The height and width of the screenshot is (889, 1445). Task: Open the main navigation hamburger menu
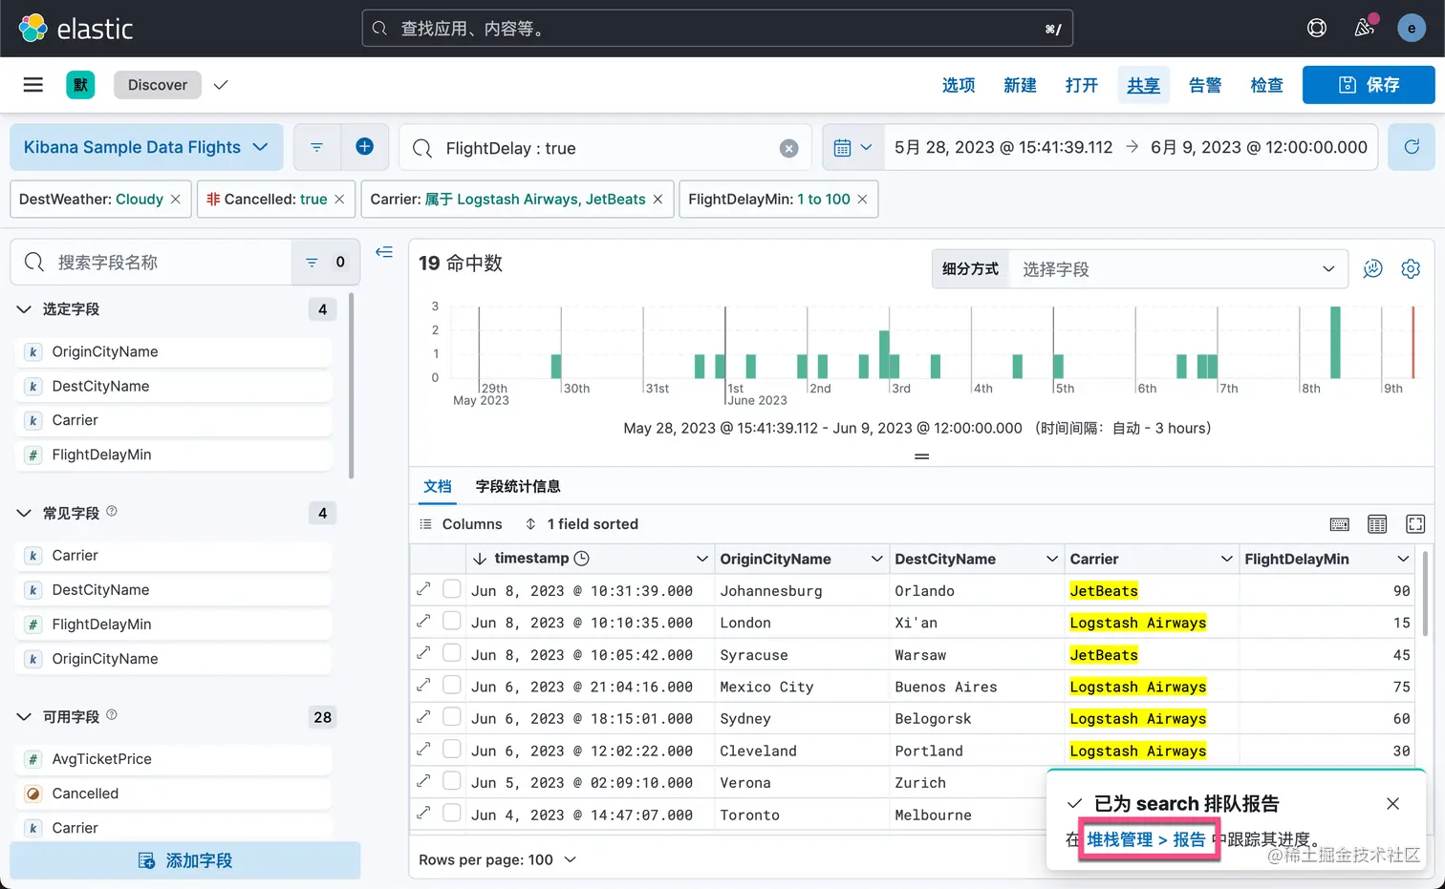[x=33, y=85]
